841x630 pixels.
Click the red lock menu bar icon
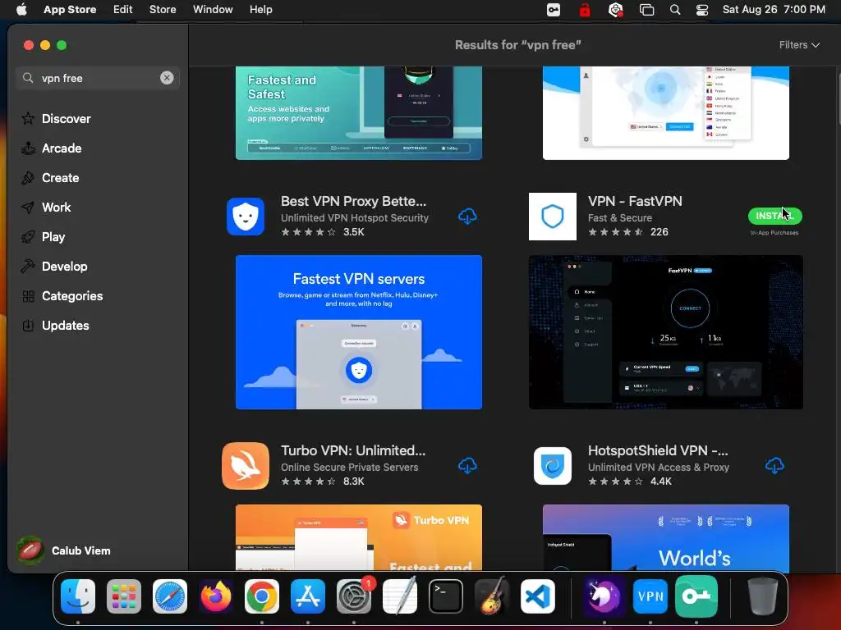click(x=585, y=10)
